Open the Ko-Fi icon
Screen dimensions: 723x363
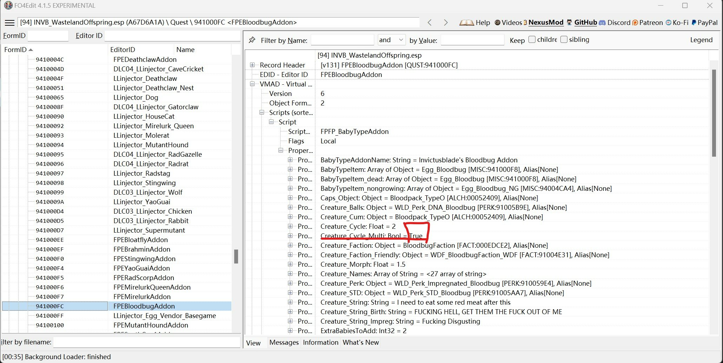[668, 22]
